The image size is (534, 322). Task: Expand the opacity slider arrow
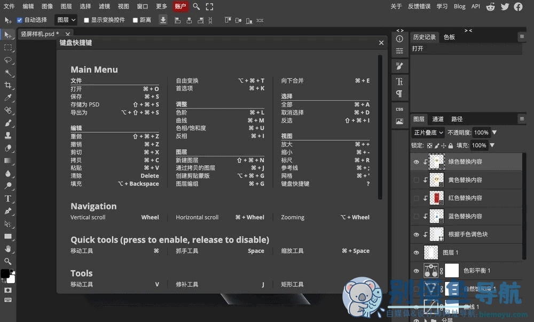pos(494,133)
